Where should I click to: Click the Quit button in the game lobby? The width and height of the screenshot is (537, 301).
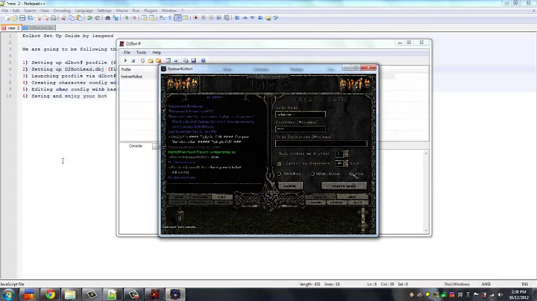(358, 203)
